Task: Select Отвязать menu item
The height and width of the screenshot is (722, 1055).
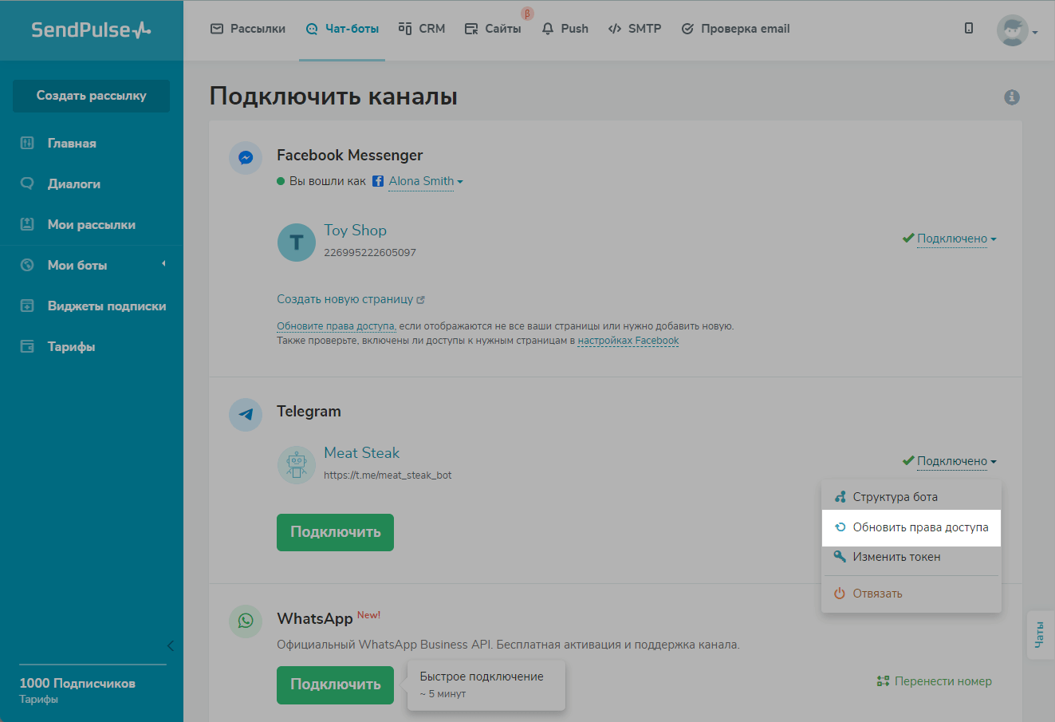Action: point(911,594)
